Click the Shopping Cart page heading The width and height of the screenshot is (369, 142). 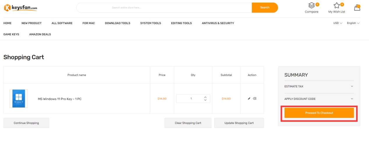(24, 57)
